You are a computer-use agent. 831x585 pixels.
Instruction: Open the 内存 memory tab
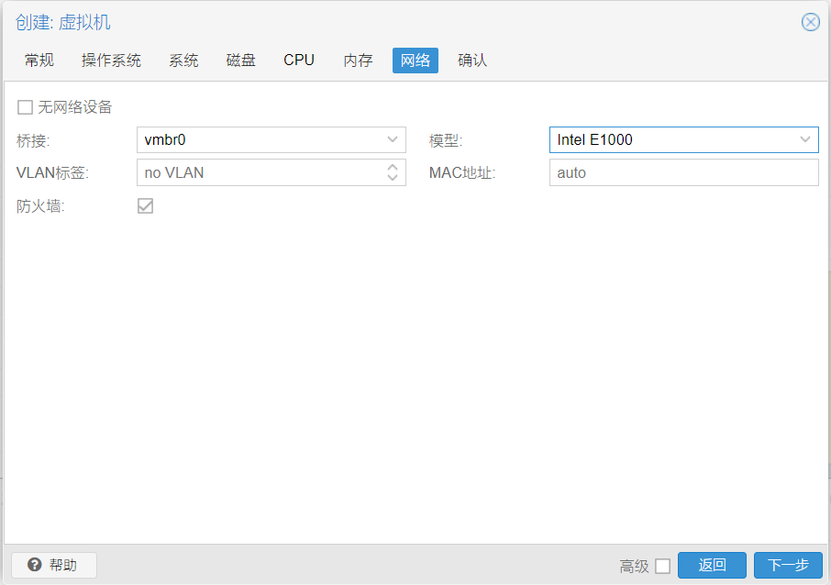358,61
